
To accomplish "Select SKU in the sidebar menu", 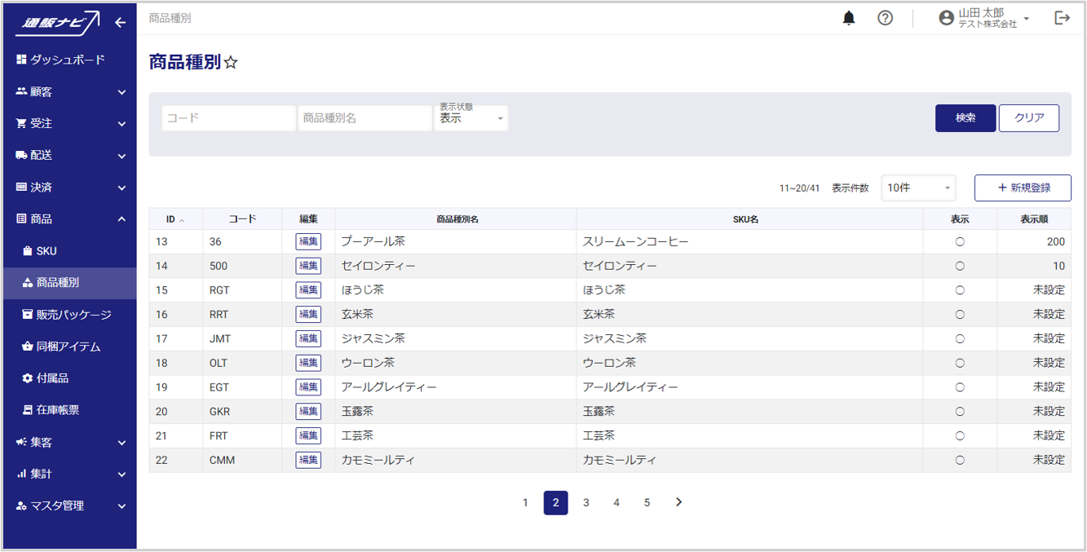I will tap(46, 251).
